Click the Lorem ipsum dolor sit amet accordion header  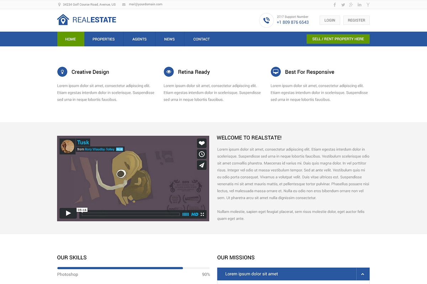click(x=294, y=274)
